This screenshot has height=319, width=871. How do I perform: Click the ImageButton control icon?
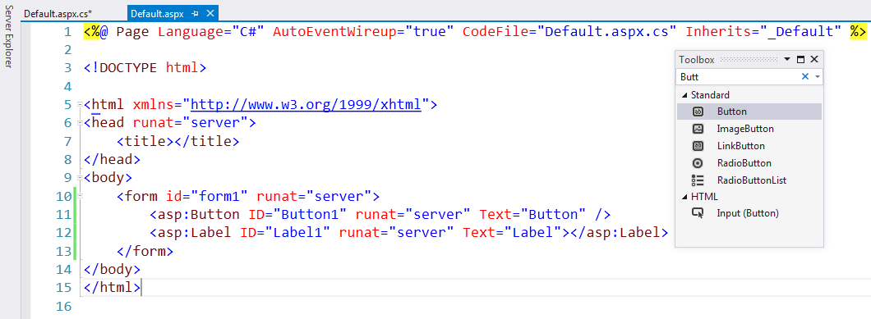(x=698, y=129)
